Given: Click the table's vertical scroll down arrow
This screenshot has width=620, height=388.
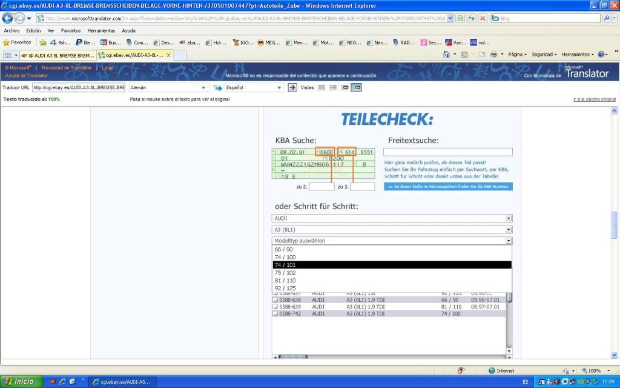Looking at the screenshot, I should pos(509,351).
